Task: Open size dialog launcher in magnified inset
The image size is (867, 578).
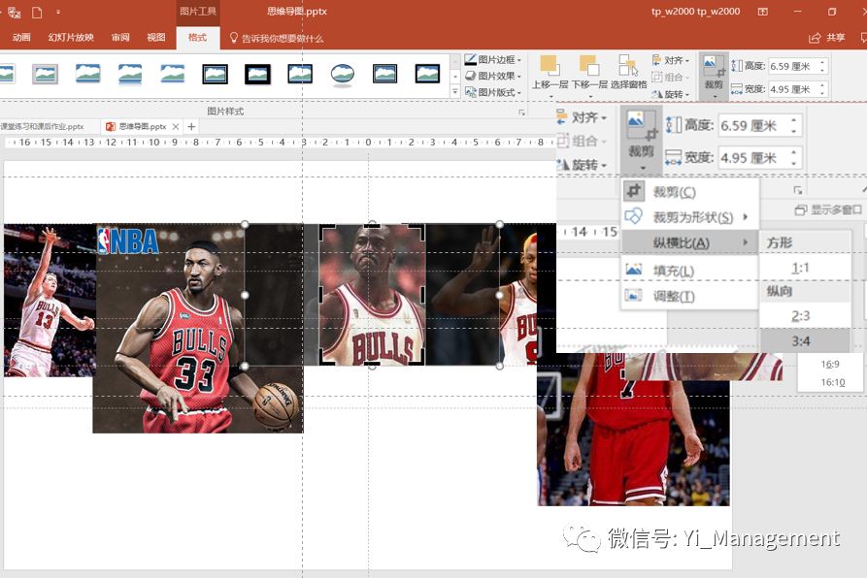Action: [797, 190]
